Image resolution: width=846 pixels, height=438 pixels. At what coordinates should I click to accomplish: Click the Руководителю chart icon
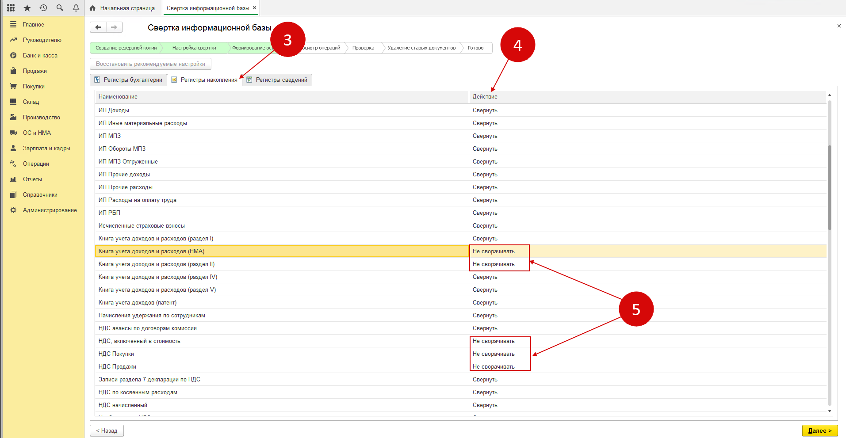pos(13,40)
